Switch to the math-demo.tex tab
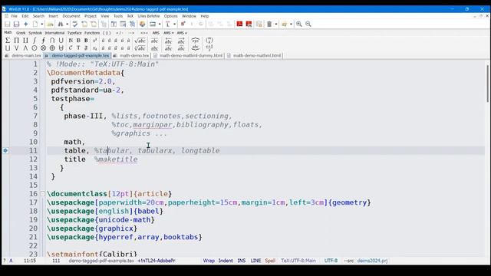This screenshot has width=491, height=276. 131,56
